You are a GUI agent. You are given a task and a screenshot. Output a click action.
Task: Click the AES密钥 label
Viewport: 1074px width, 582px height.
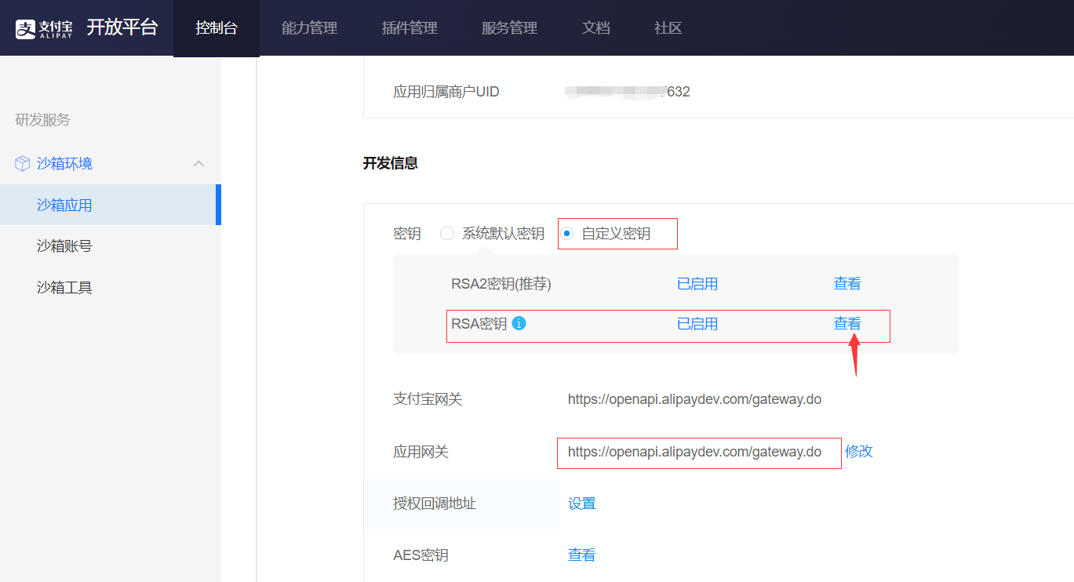(420, 555)
